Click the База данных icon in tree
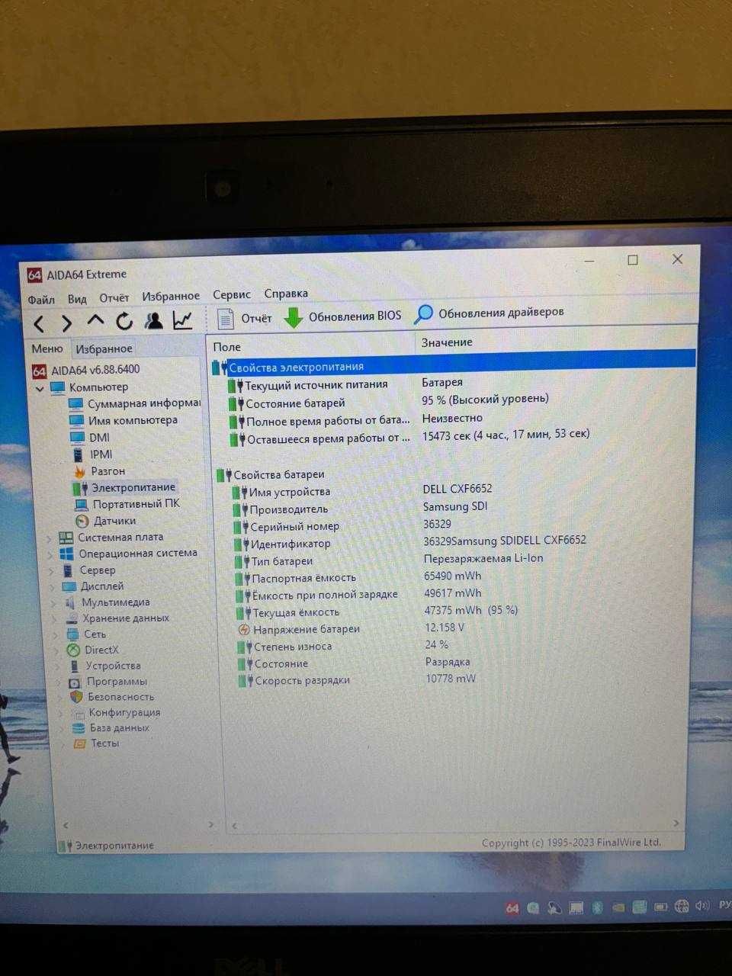 (78, 727)
